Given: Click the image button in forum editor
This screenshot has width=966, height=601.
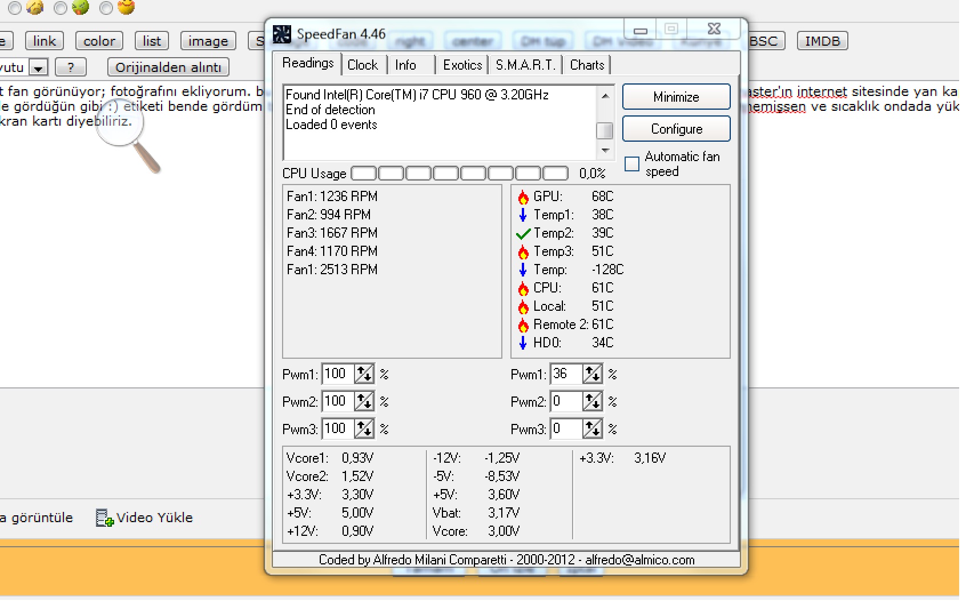Looking at the screenshot, I should click(x=208, y=41).
